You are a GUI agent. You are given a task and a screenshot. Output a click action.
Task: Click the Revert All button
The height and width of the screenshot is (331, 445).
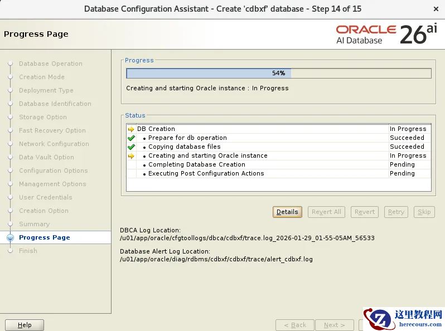point(326,212)
